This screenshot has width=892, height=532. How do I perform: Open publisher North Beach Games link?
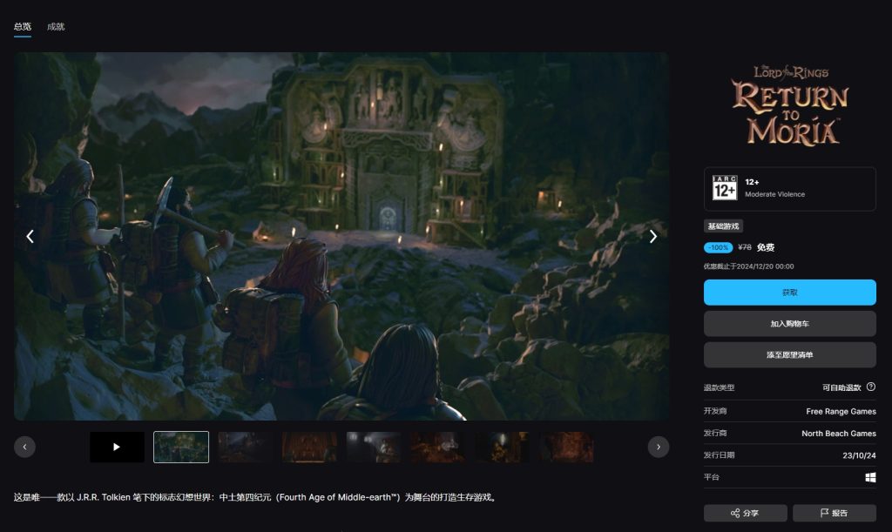(x=839, y=433)
